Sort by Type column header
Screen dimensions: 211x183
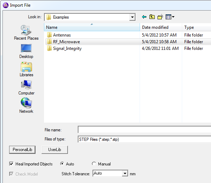click(197, 27)
